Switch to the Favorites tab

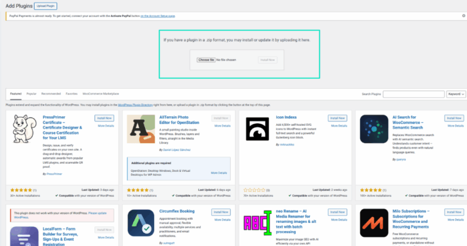pos(71,94)
